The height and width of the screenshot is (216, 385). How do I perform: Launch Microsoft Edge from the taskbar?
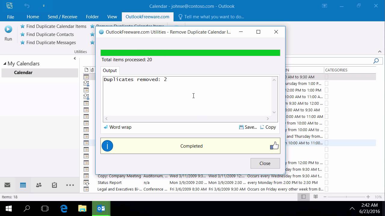pos(64,208)
